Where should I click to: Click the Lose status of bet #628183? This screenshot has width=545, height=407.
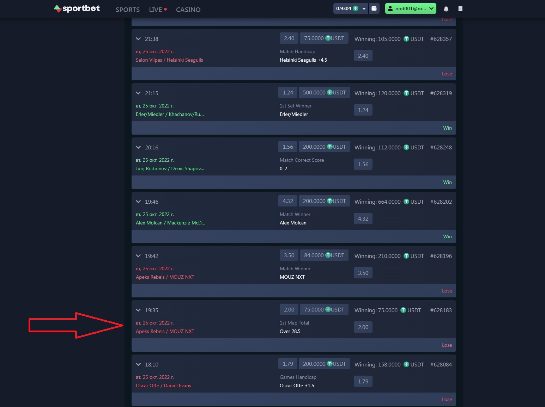[447, 345]
